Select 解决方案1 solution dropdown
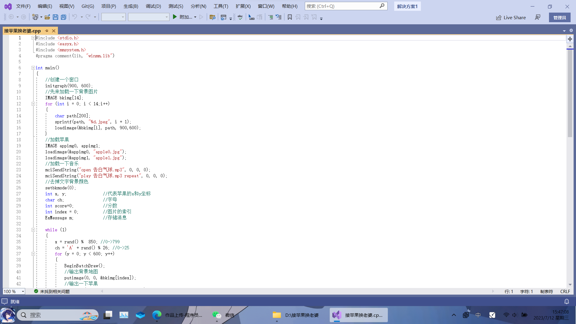 pos(407,6)
